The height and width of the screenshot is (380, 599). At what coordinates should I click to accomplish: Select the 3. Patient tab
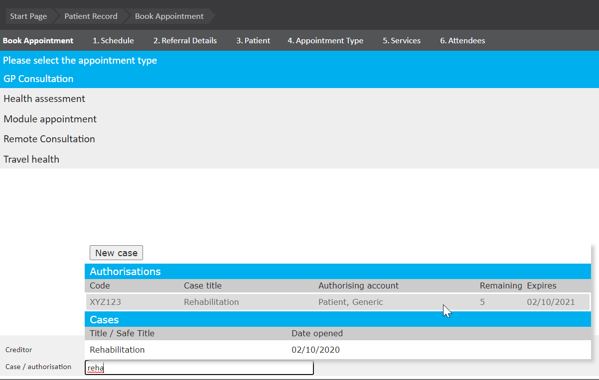pos(253,41)
